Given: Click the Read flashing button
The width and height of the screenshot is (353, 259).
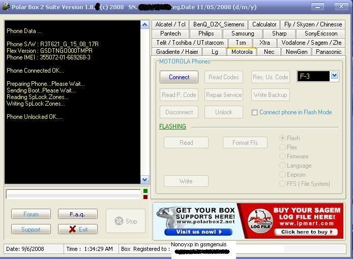Looking at the screenshot, I should 186,143.
